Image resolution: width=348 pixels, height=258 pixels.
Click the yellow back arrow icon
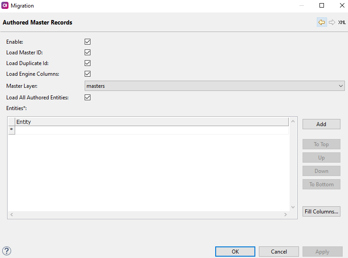(x=322, y=22)
